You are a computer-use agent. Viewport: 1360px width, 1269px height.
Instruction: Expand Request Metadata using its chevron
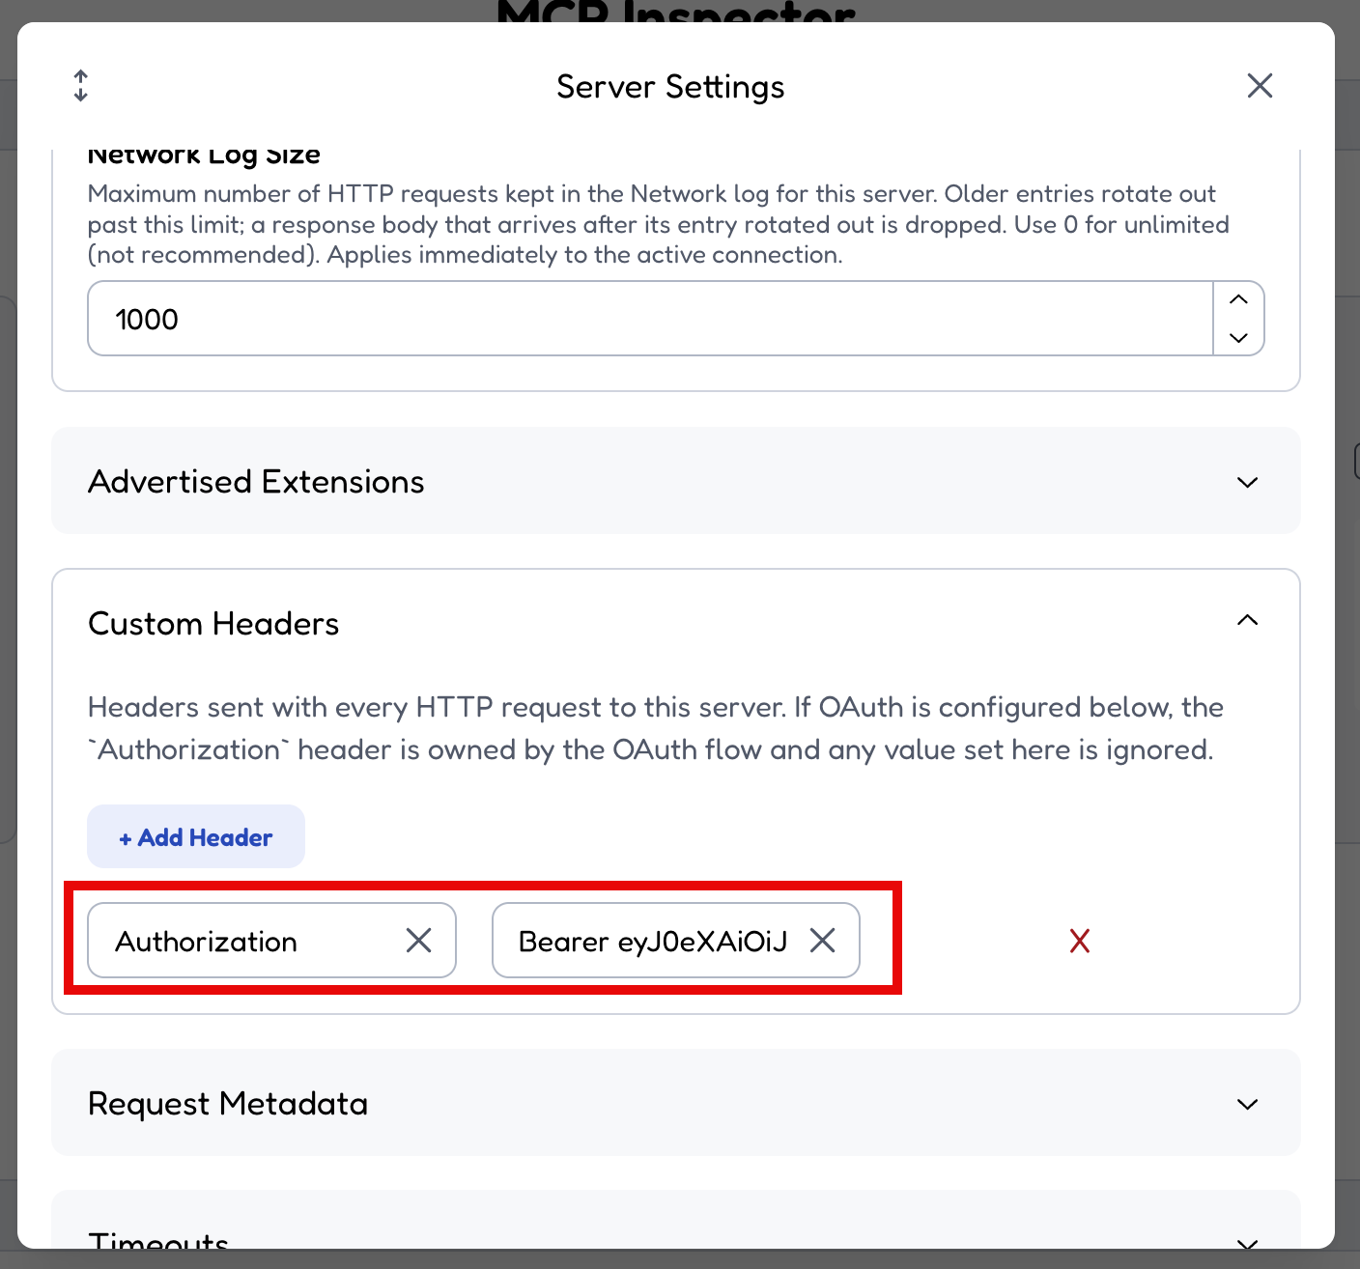1248,1104
